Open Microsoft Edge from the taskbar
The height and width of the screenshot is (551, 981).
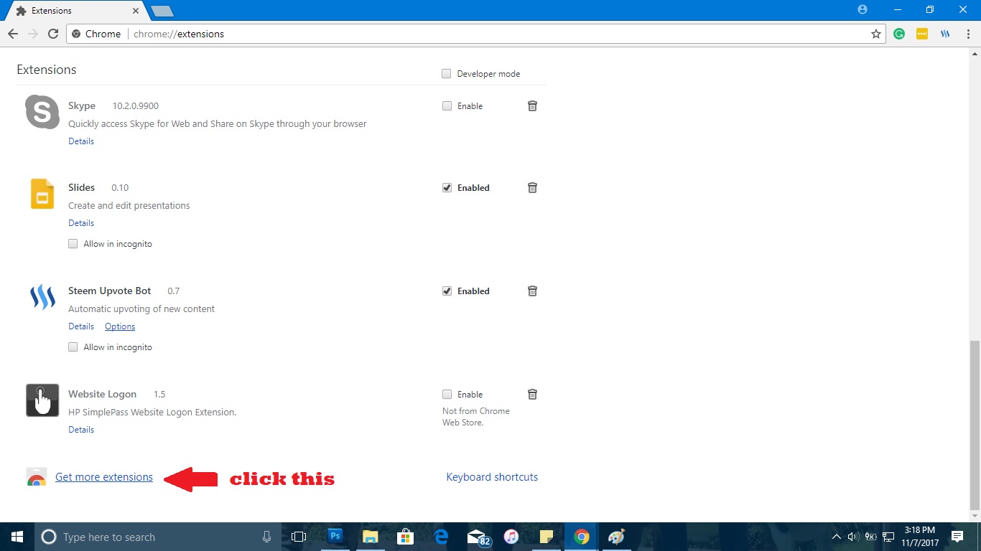pos(441,537)
